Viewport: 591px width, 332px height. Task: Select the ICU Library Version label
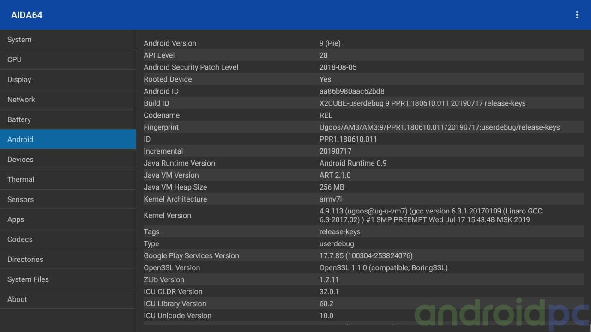(175, 304)
